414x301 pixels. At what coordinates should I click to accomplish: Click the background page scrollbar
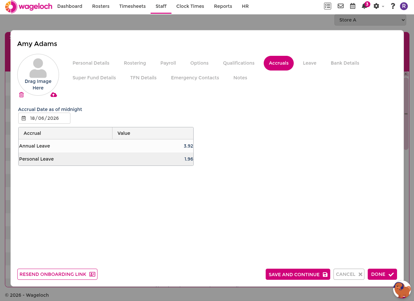coord(406,114)
